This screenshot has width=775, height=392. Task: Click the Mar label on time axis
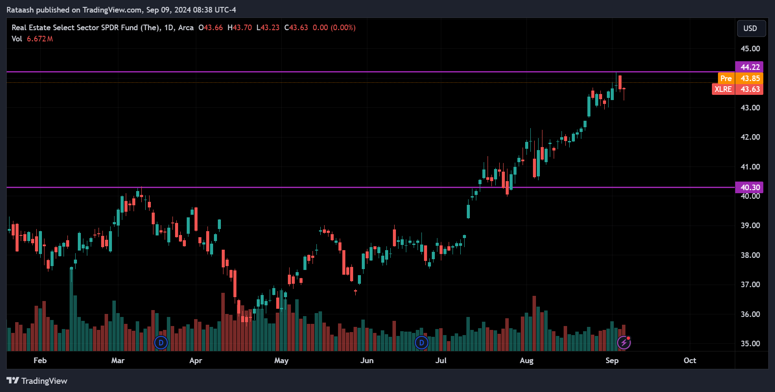tap(118, 361)
